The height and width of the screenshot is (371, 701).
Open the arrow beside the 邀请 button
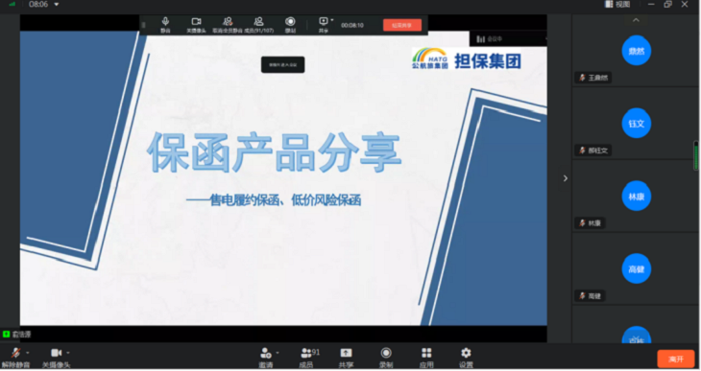pos(278,353)
